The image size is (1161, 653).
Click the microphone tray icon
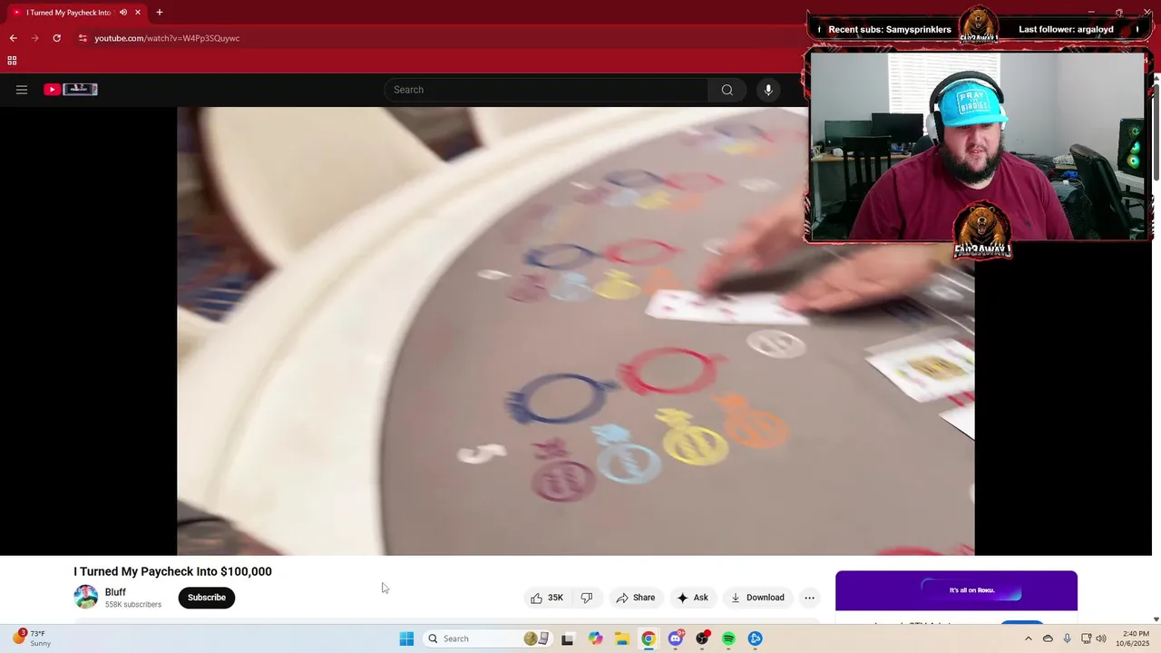(x=1068, y=638)
